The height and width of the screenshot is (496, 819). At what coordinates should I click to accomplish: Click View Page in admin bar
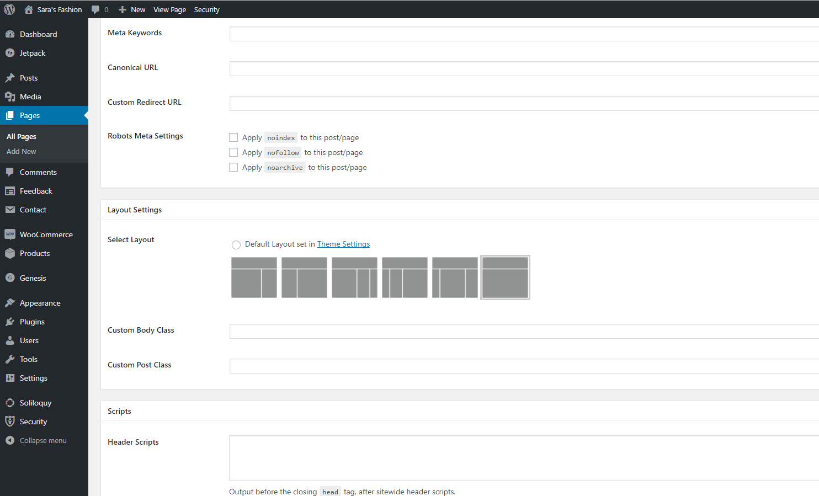[169, 9]
